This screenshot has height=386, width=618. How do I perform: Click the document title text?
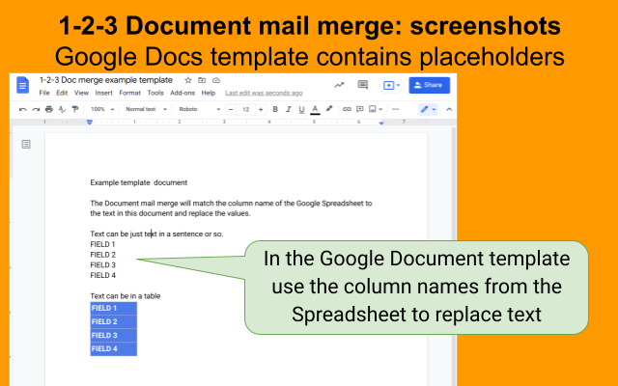click(x=105, y=80)
